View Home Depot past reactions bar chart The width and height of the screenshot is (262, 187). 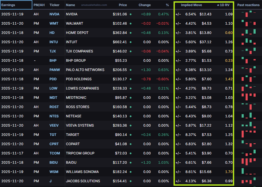[x=249, y=32]
